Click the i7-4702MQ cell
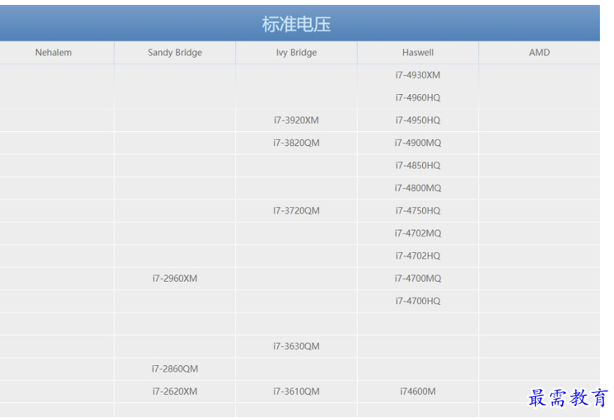614x420 pixels. tap(418, 233)
